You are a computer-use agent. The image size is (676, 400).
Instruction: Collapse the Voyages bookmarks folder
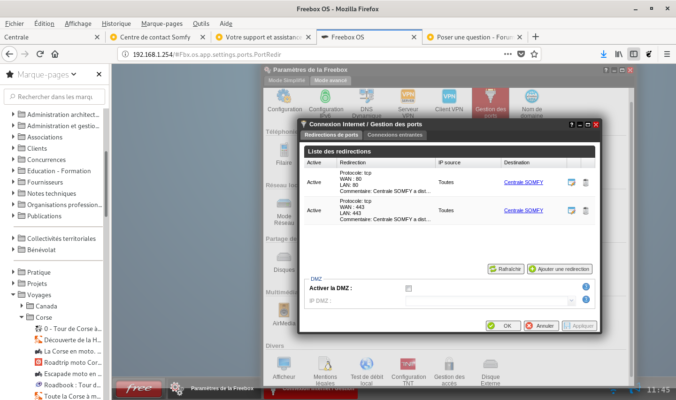tap(13, 295)
